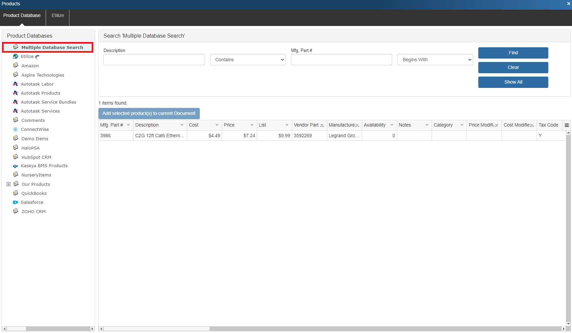Click Add selected product(s) to current Document
The height and width of the screenshot is (333, 572).
pyautogui.click(x=149, y=114)
